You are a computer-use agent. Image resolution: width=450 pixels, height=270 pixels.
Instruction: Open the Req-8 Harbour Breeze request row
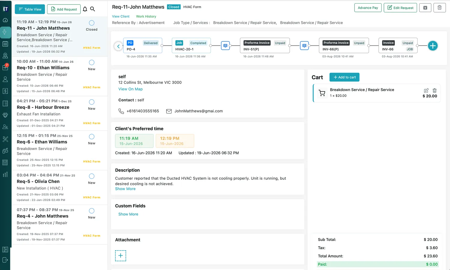coord(59,113)
